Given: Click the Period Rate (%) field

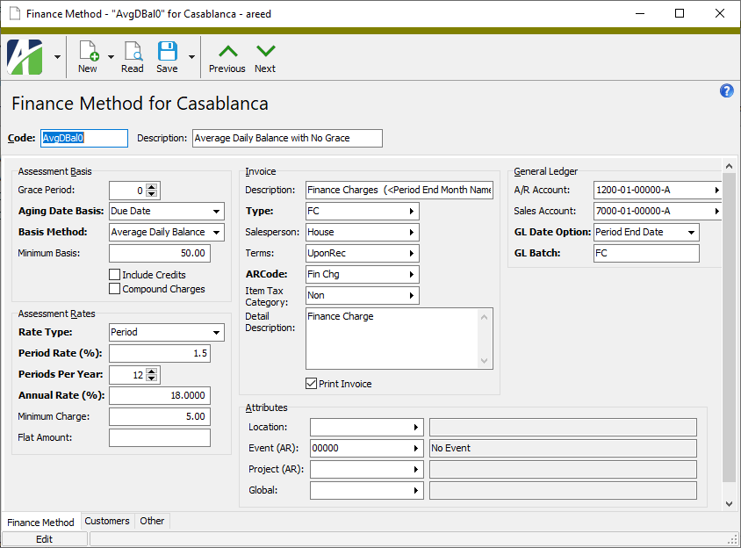Looking at the screenshot, I should [160, 353].
